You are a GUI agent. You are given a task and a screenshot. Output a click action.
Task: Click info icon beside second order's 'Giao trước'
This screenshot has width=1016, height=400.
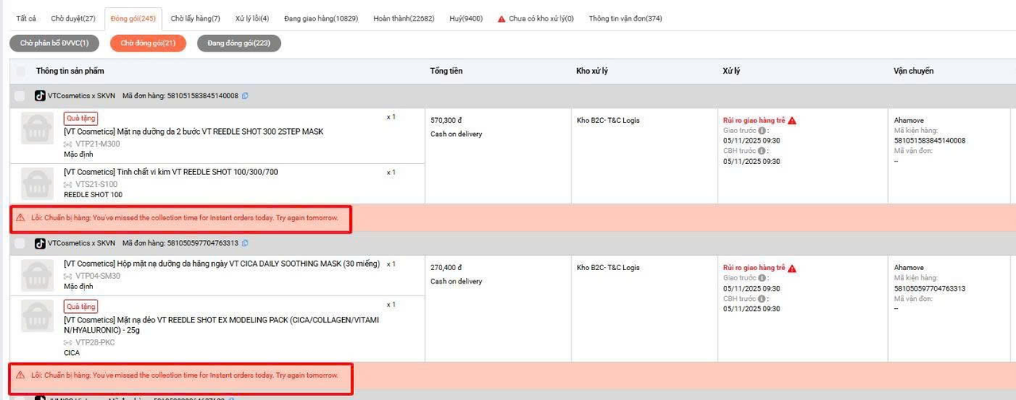click(x=762, y=279)
